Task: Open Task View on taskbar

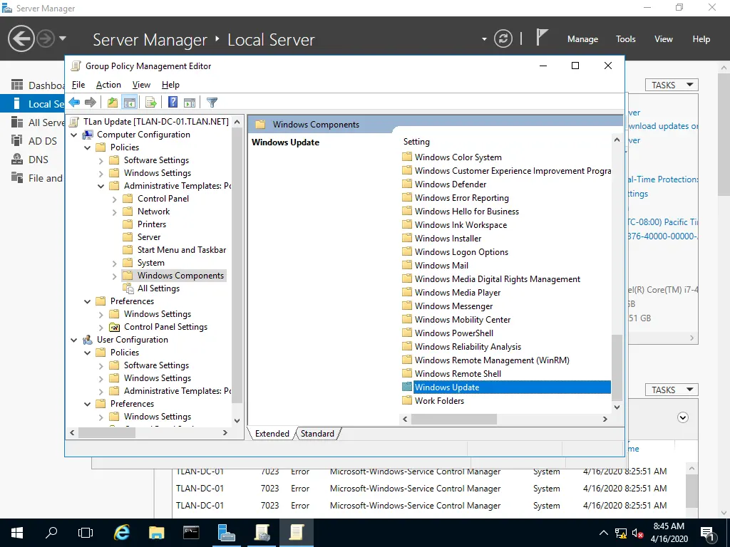Action: point(86,533)
